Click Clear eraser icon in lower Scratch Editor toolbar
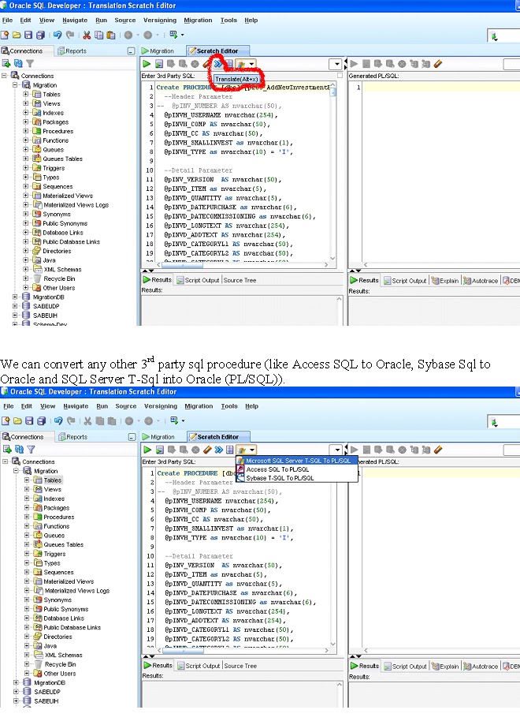The height and width of the screenshot is (721, 520). (207, 450)
